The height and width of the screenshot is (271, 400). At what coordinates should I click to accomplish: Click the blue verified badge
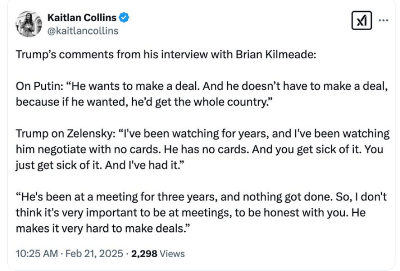[124, 18]
